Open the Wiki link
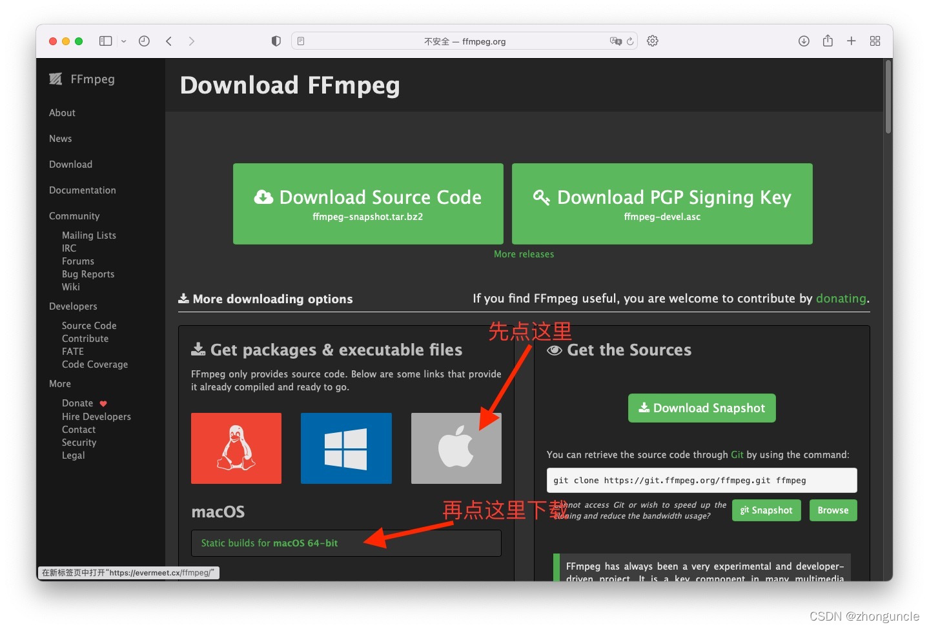Image resolution: width=929 pixels, height=629 pixels. point(71,287)
